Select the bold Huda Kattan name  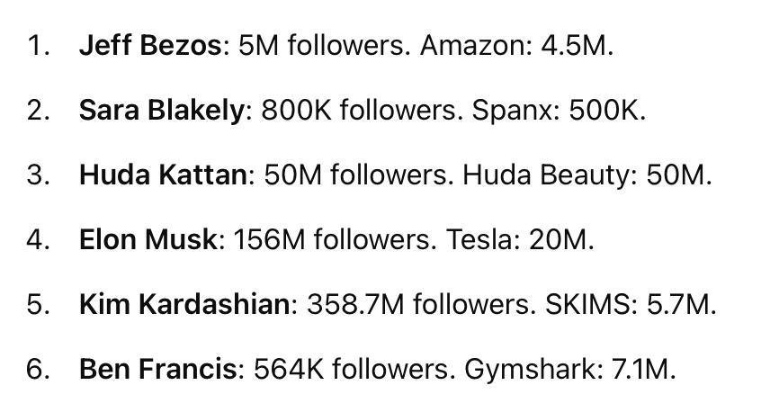pyautogui.click(x=162, y=175)
